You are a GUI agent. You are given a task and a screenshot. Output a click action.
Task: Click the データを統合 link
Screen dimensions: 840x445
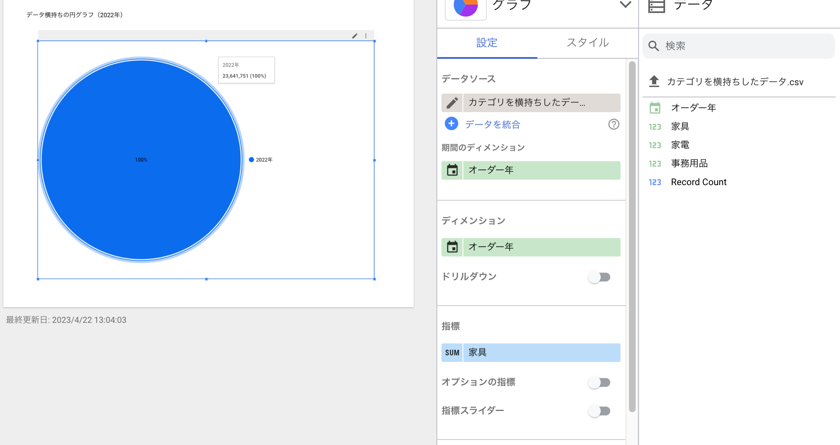coord(493,125)
